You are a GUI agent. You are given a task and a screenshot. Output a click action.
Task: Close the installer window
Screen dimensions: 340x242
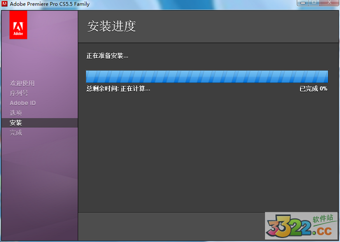[x=329, y=3]
